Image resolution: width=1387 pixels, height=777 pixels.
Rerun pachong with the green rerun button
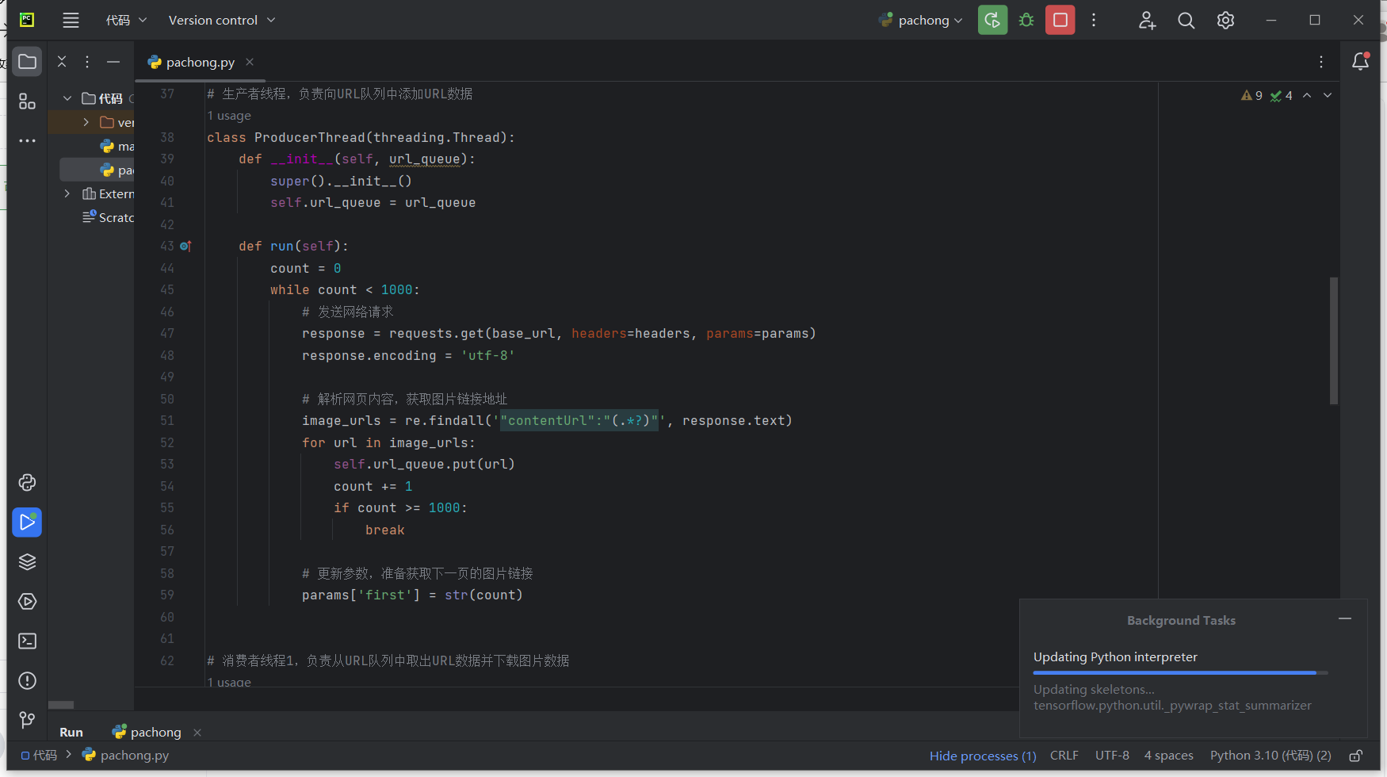(x=992, y=21)
